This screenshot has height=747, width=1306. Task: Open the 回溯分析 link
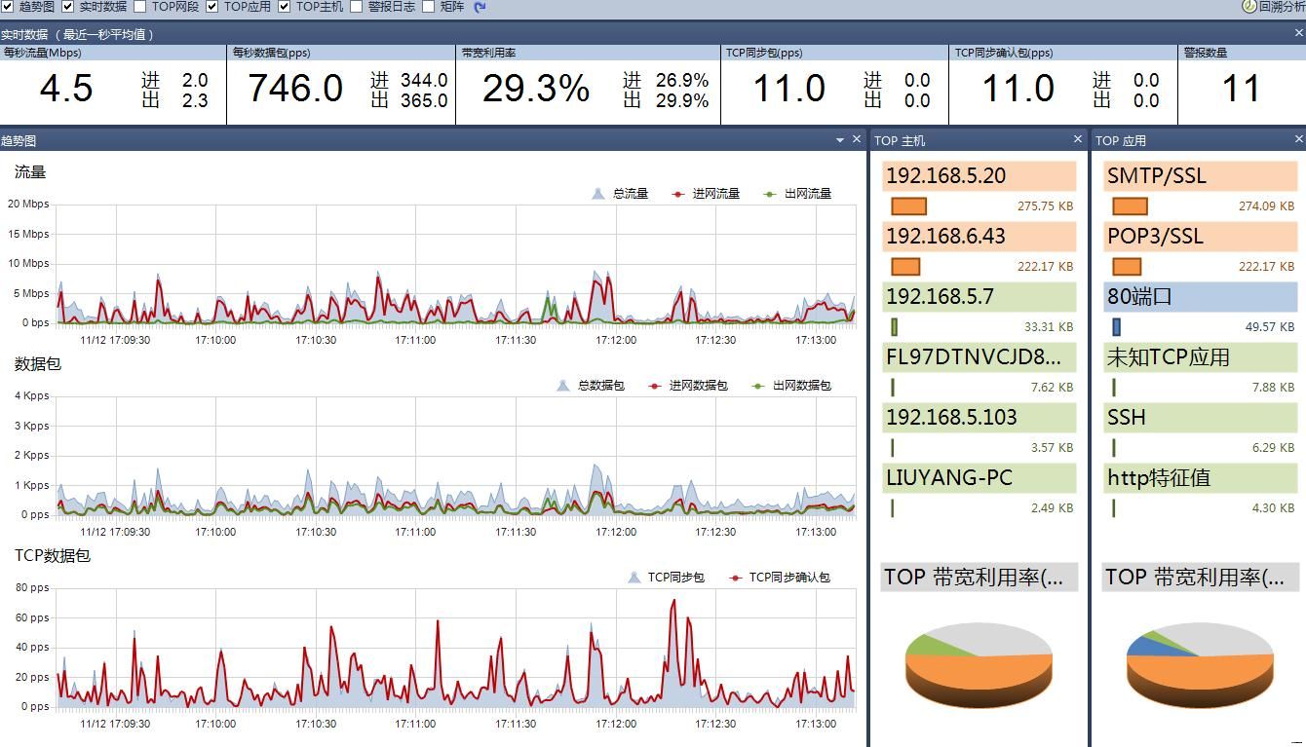(x=1282, y=7)
